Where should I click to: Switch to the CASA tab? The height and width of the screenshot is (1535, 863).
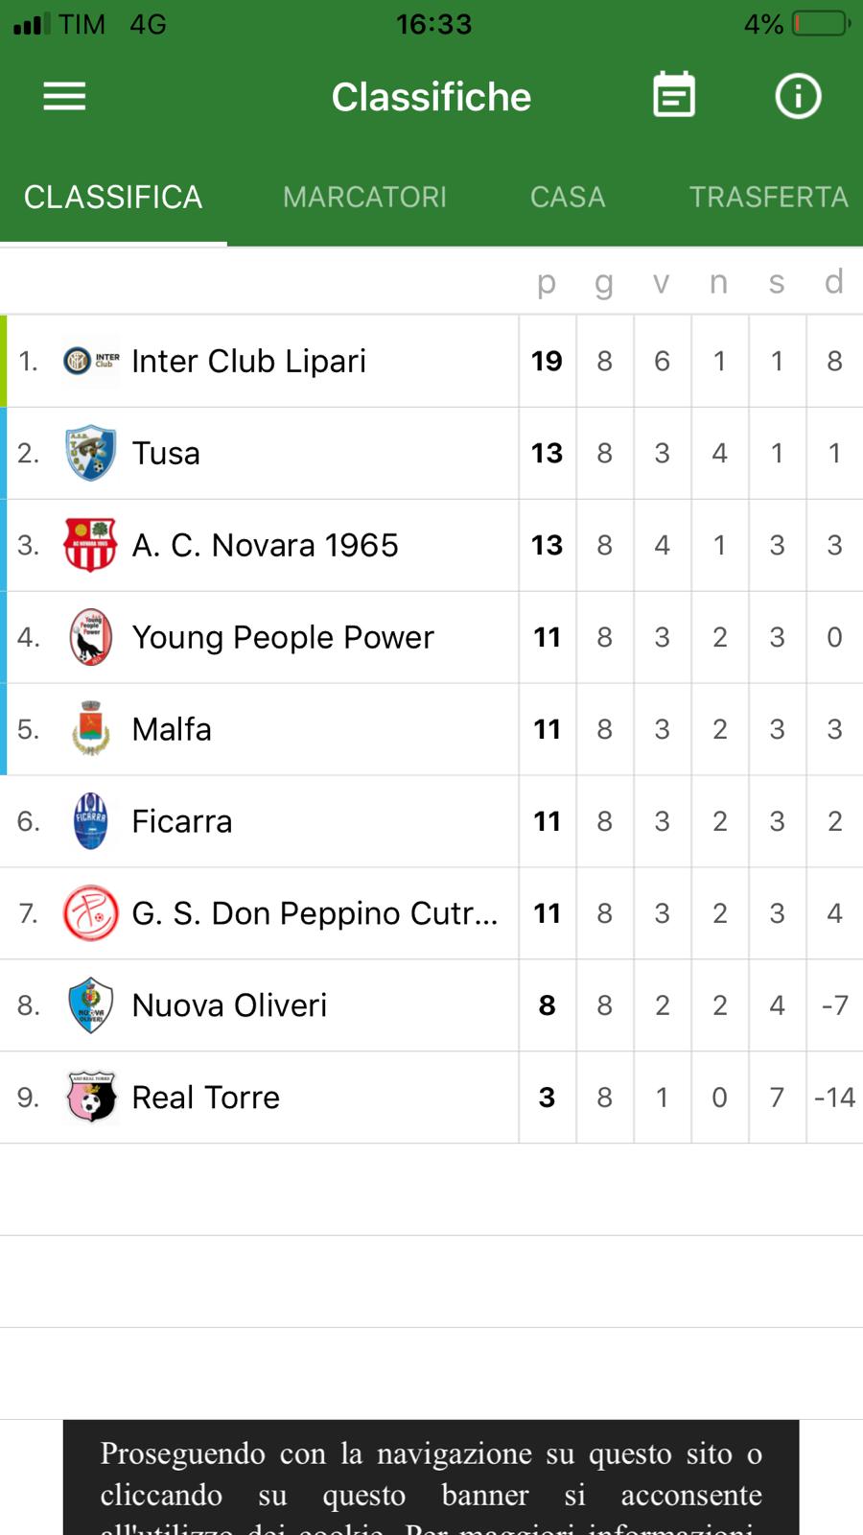[x=568, y=197]
